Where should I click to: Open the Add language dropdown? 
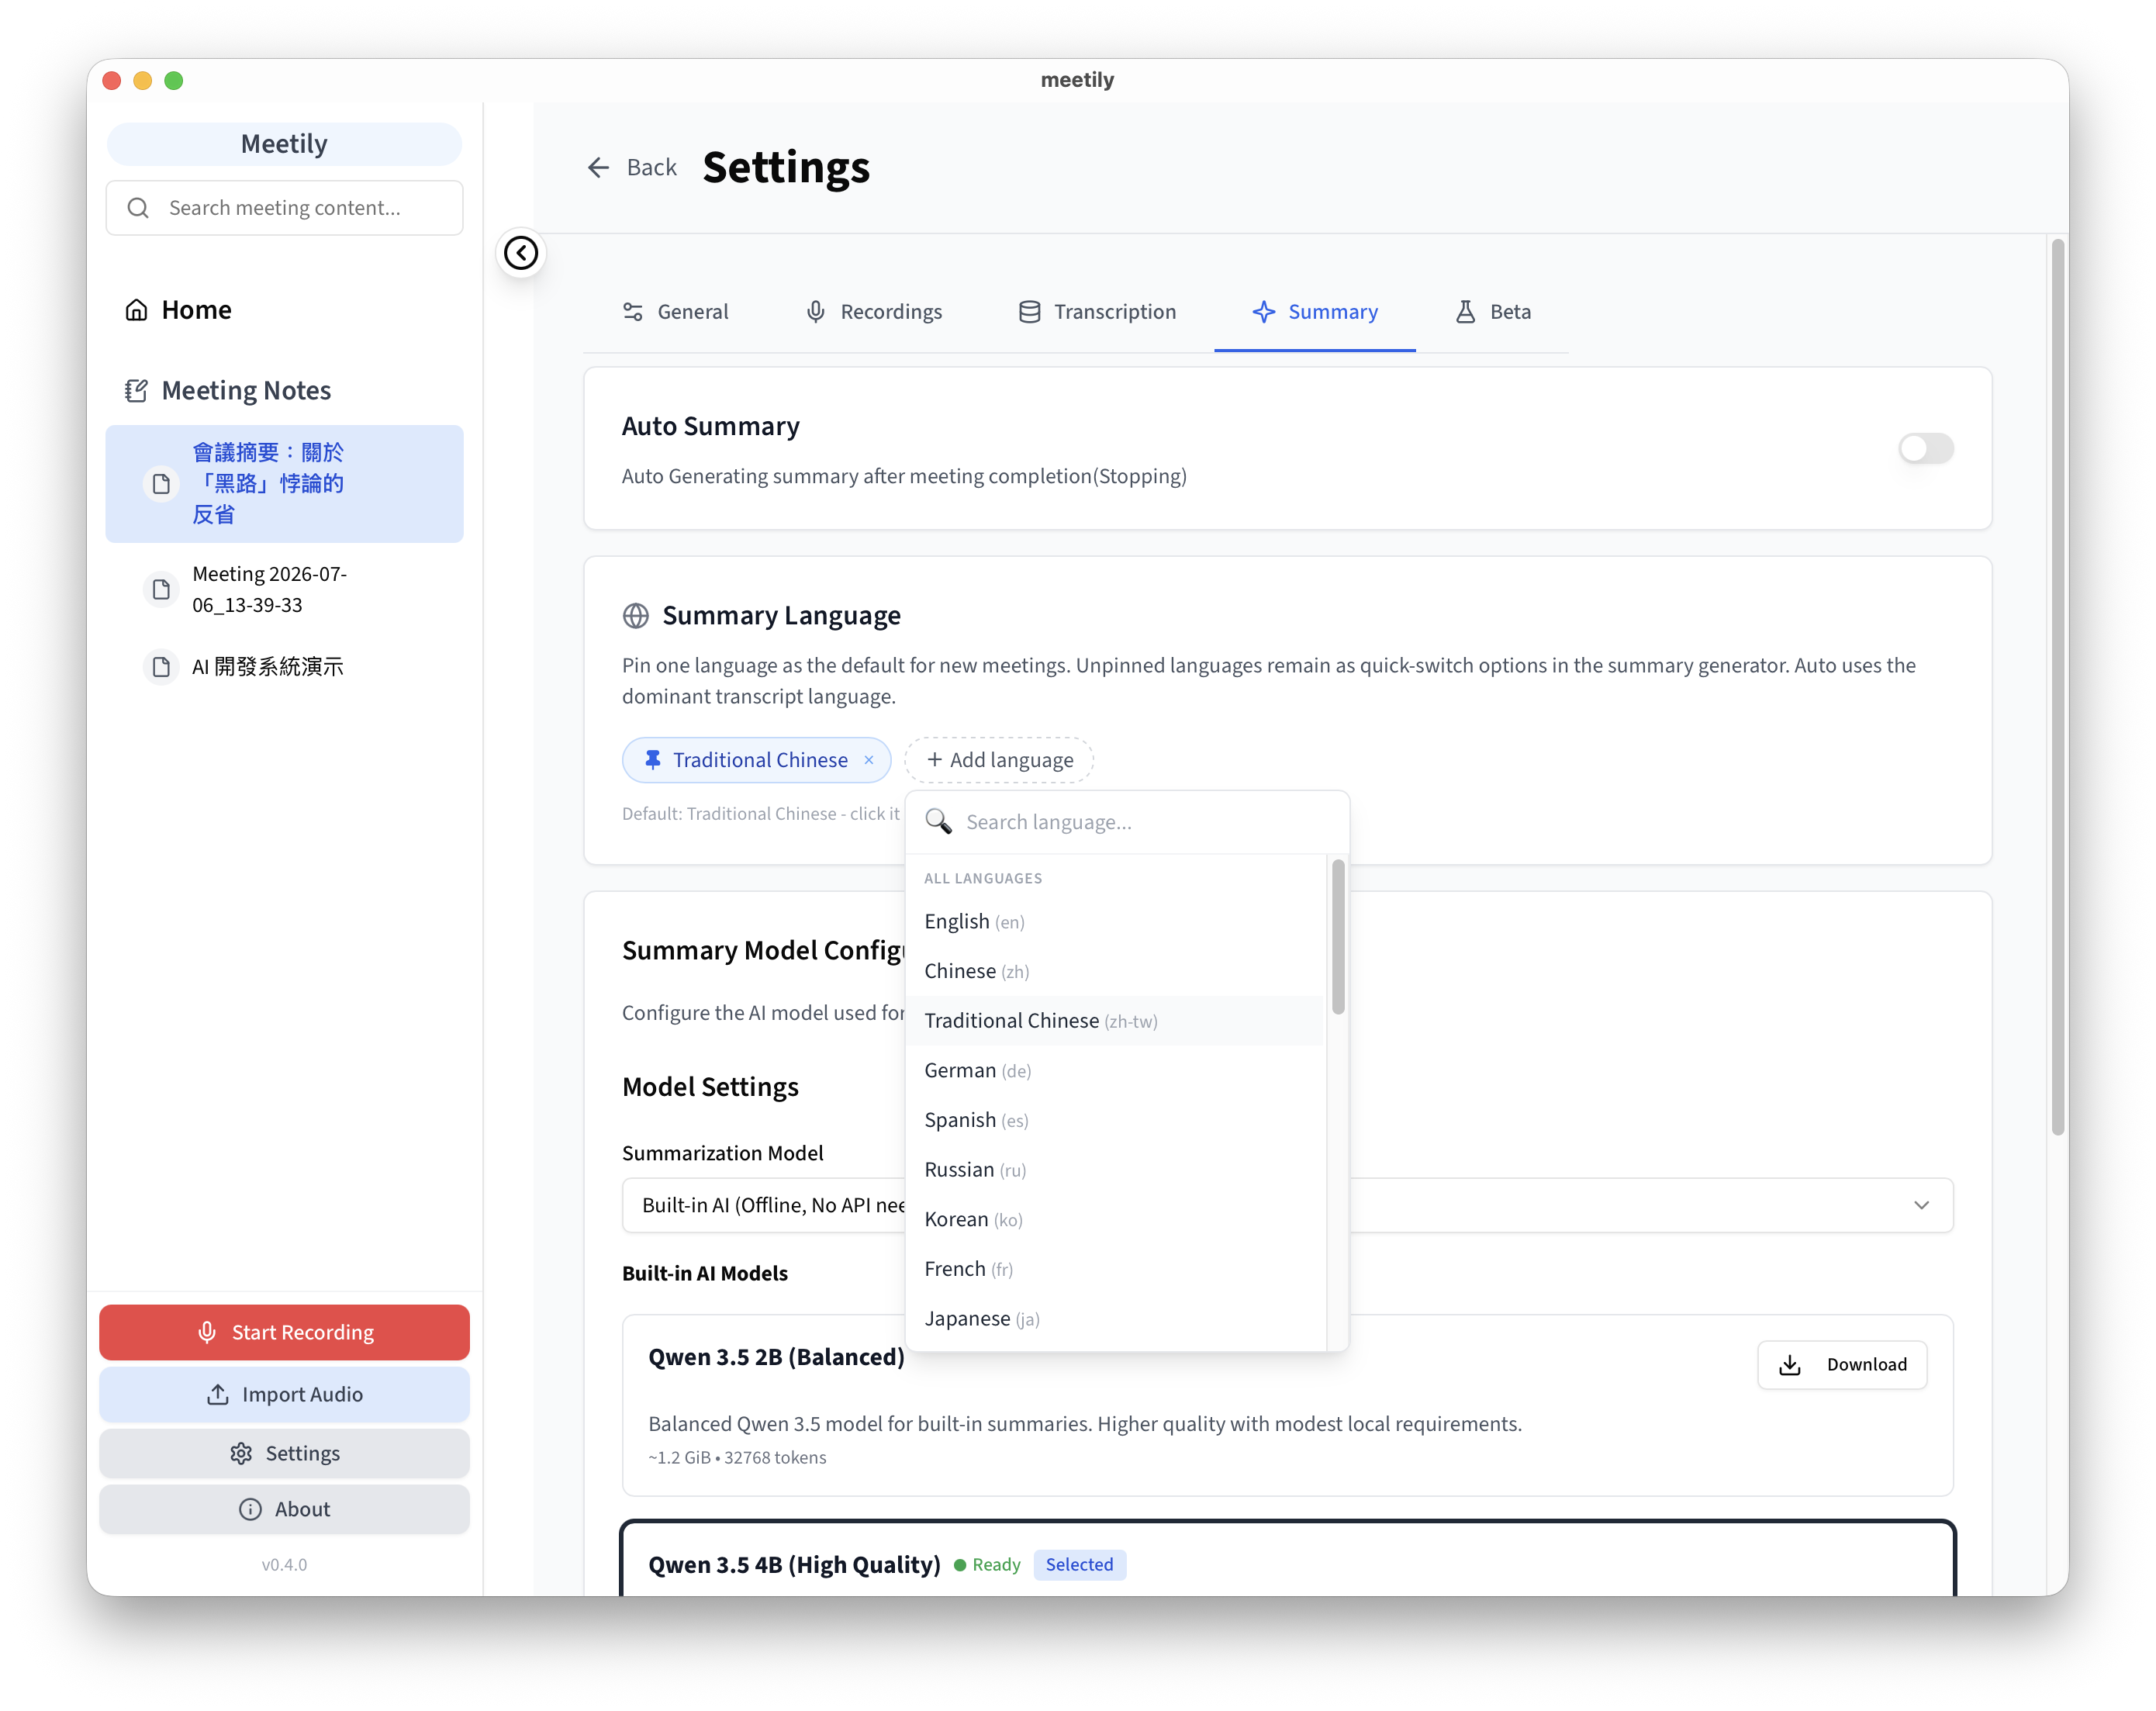point(998,760)
